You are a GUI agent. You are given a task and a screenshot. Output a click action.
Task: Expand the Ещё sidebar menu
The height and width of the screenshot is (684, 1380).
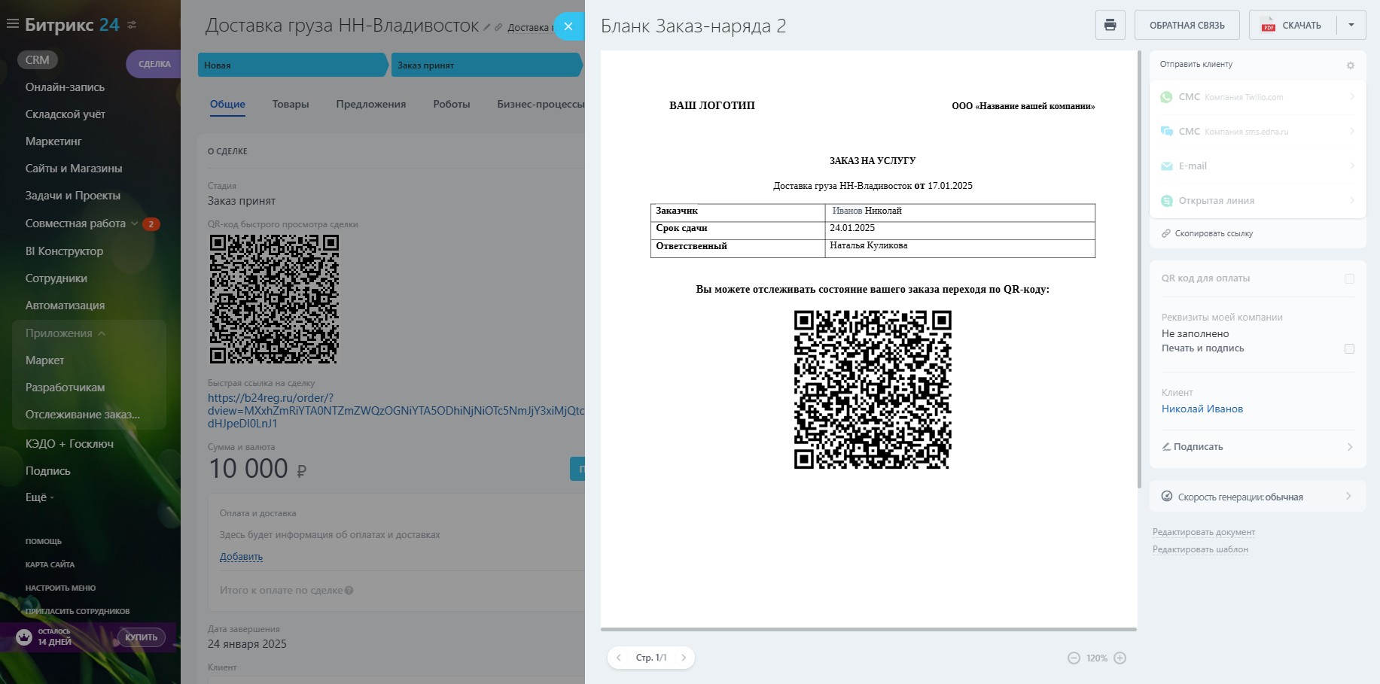click(x=39, y=497)
